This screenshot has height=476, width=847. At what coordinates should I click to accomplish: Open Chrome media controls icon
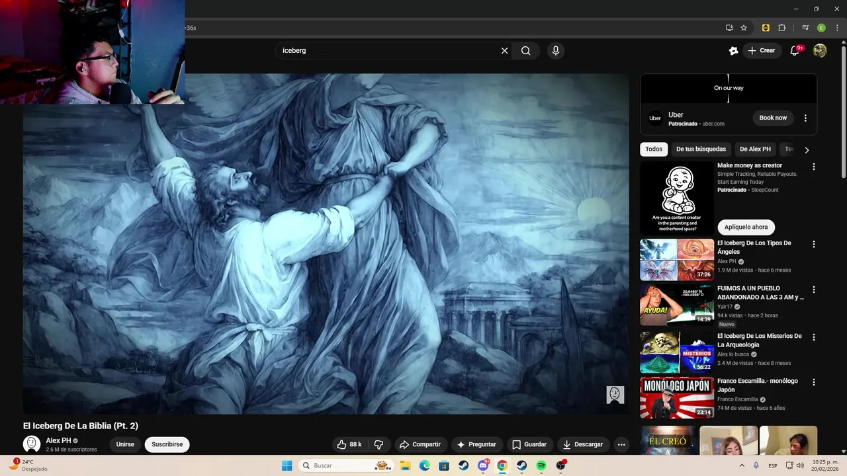tap(805, 28)
